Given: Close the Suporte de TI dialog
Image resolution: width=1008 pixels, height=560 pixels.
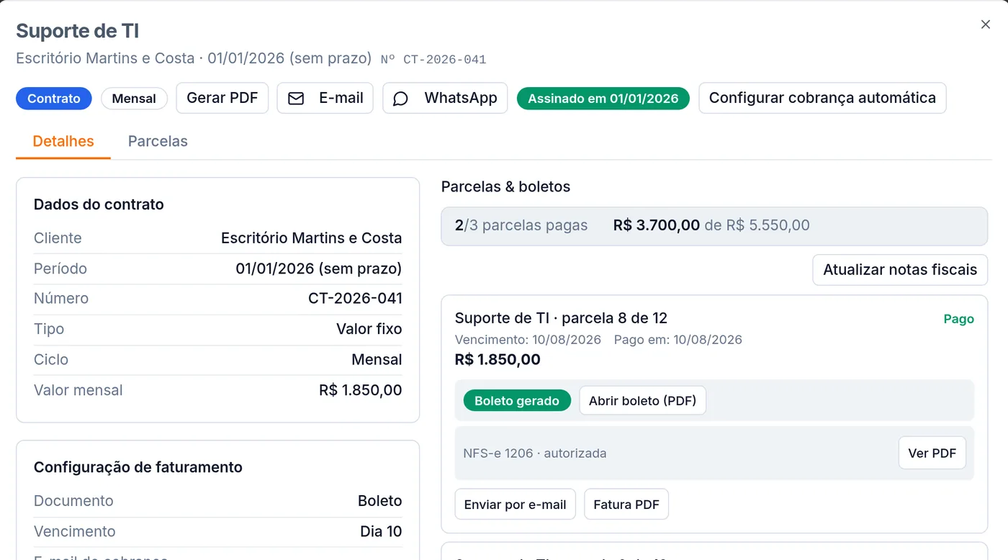Looking at the screenshot, I should (986, 24).
